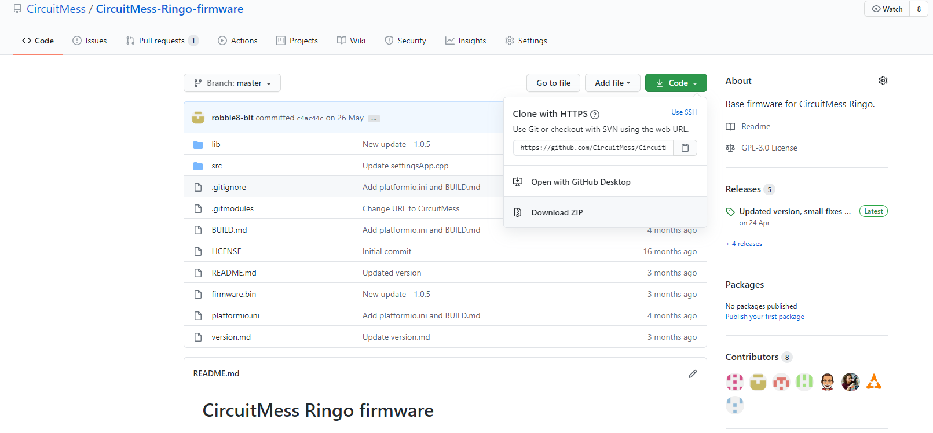Click the light blue contributor avatar
Image resolution: width=933 pixels, height=433 pixels.
735,405
